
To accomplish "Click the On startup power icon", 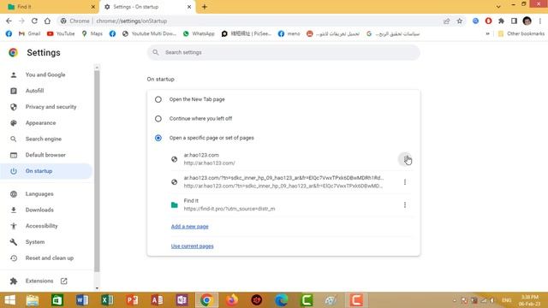I will [14, 171].
